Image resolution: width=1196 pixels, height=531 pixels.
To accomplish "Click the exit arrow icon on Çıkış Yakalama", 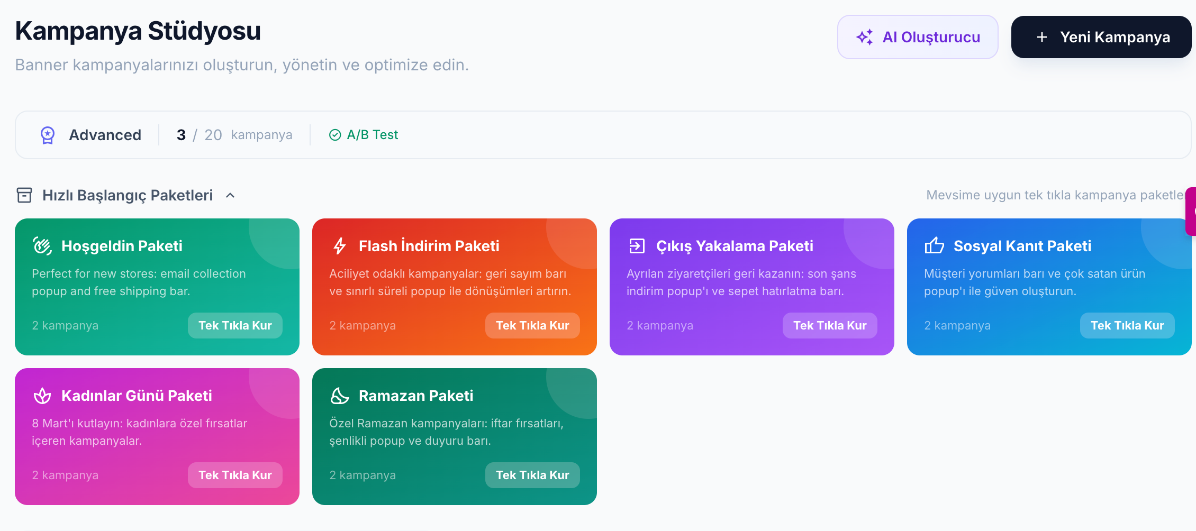I will click(637, 246).
